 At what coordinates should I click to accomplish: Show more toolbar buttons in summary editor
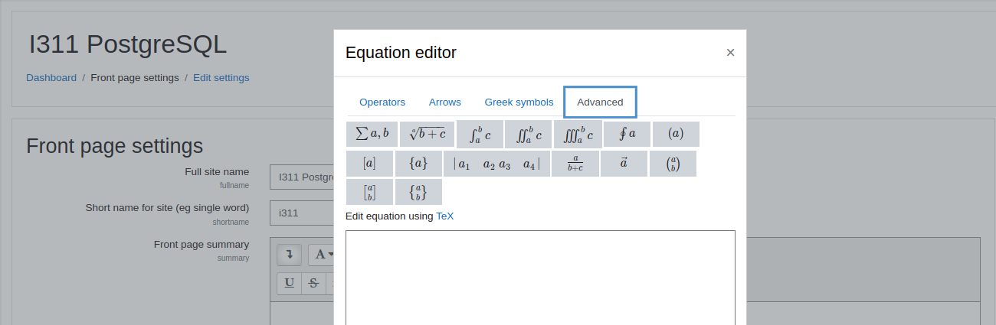(x=289, y=254)
